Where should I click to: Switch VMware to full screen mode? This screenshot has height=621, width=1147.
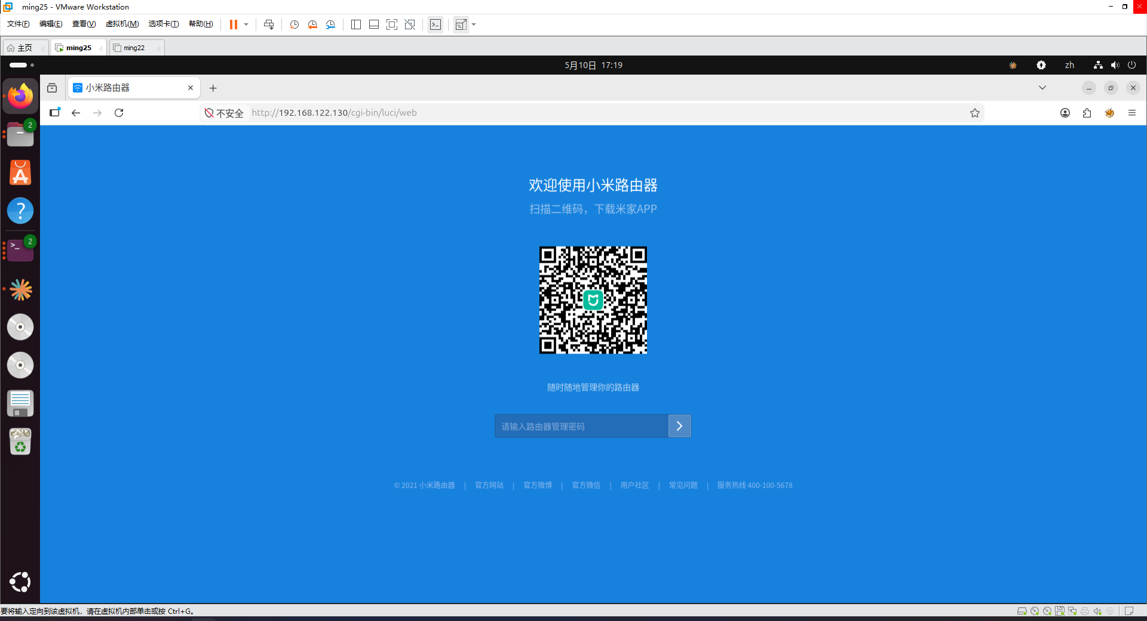coord(392,24)
